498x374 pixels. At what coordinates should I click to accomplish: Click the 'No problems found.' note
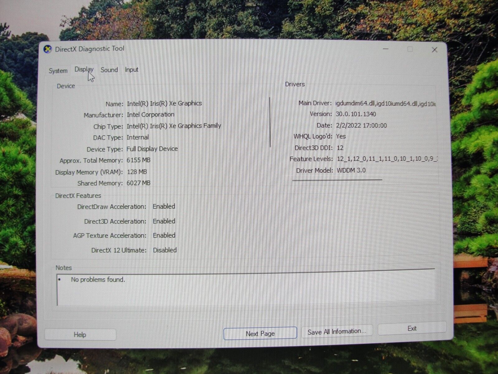click(98, 280)
